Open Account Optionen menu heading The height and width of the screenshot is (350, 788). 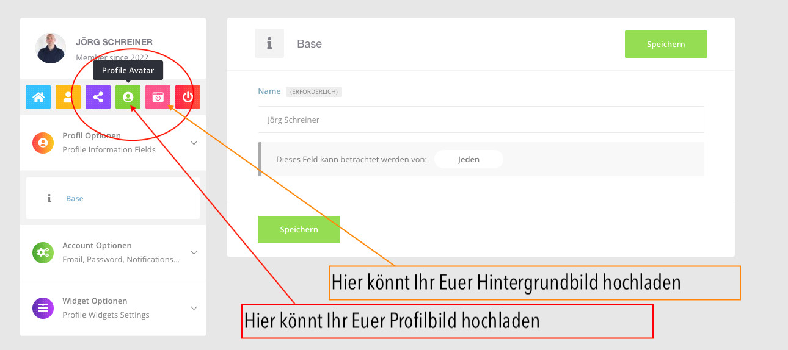(x=97, y=245)
